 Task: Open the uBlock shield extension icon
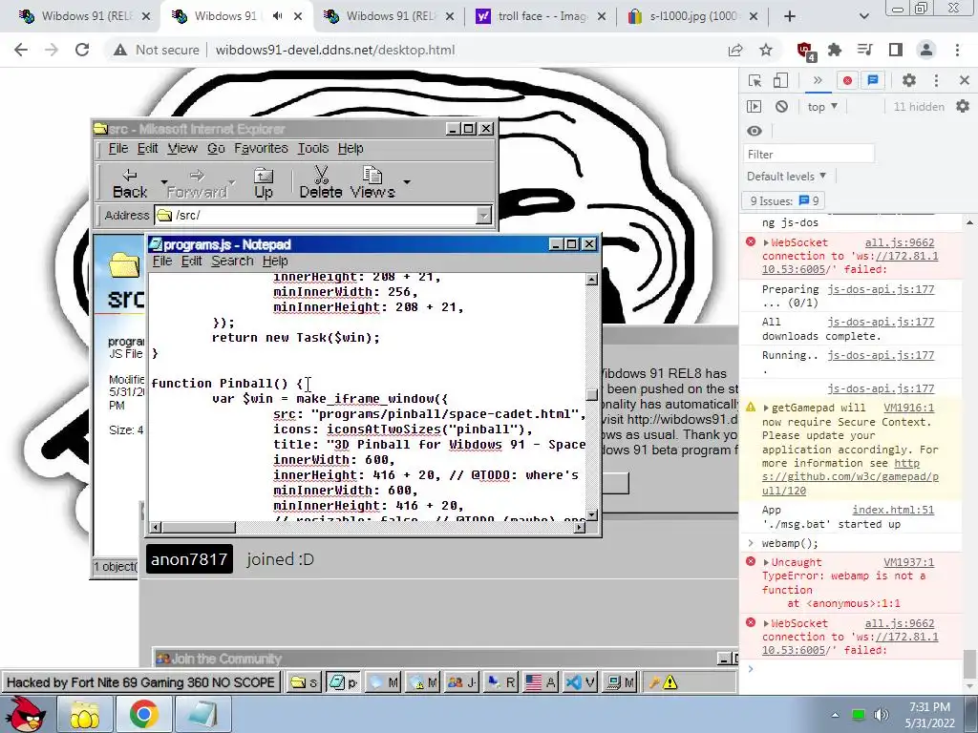(x=806, y=51)
